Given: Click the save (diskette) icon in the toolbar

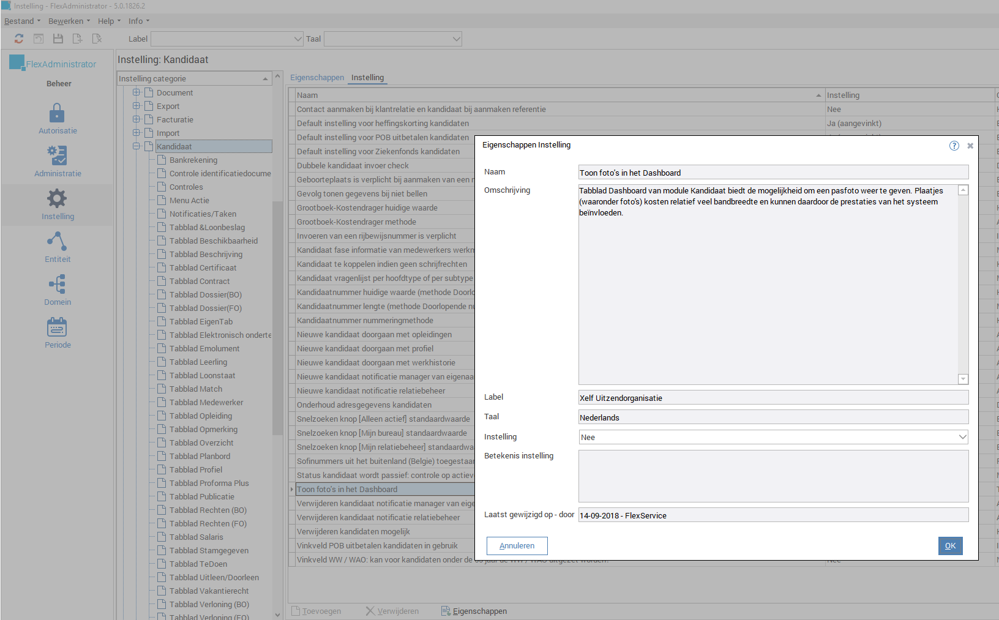Looking at the screenshot, I should [58, 38].
